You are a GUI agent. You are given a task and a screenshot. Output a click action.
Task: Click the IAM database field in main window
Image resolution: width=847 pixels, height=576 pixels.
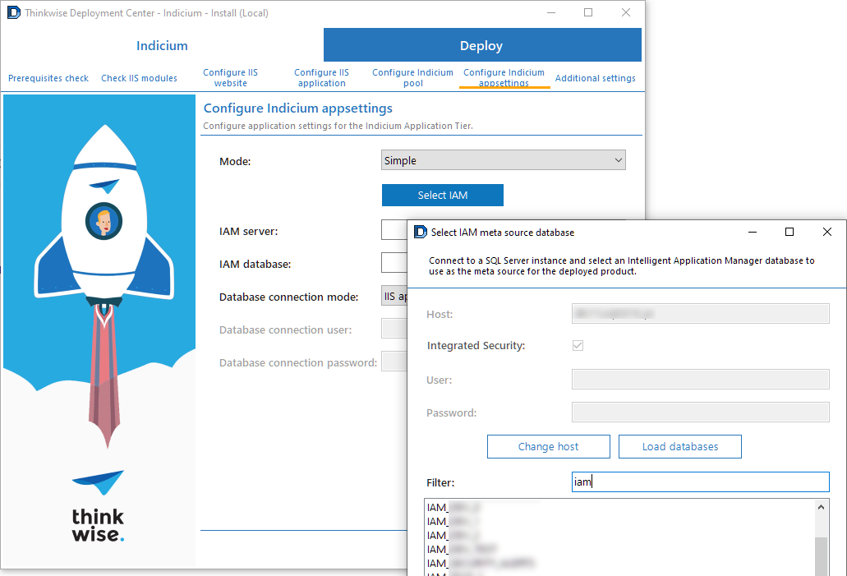(x=394, y=263)
